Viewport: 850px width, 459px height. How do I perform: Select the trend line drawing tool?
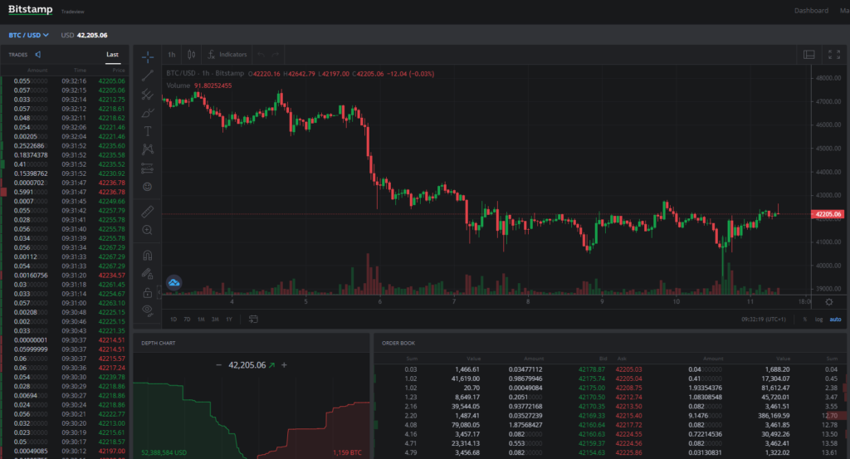pos(148,76)
